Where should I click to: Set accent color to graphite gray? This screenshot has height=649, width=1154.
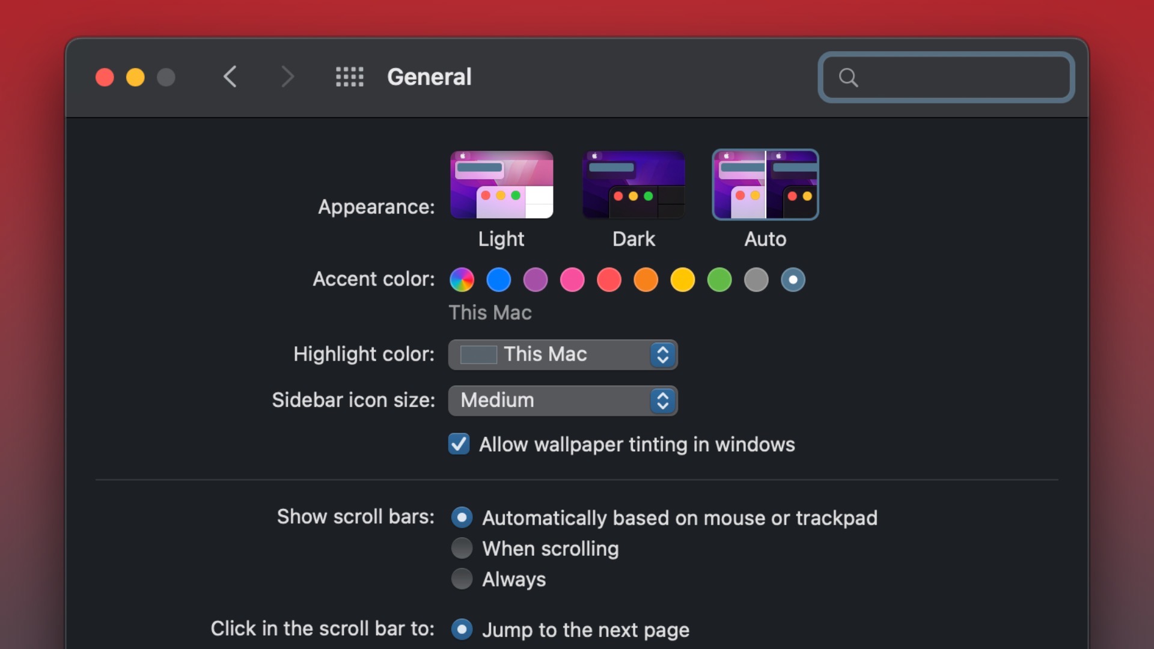[756, 279]
